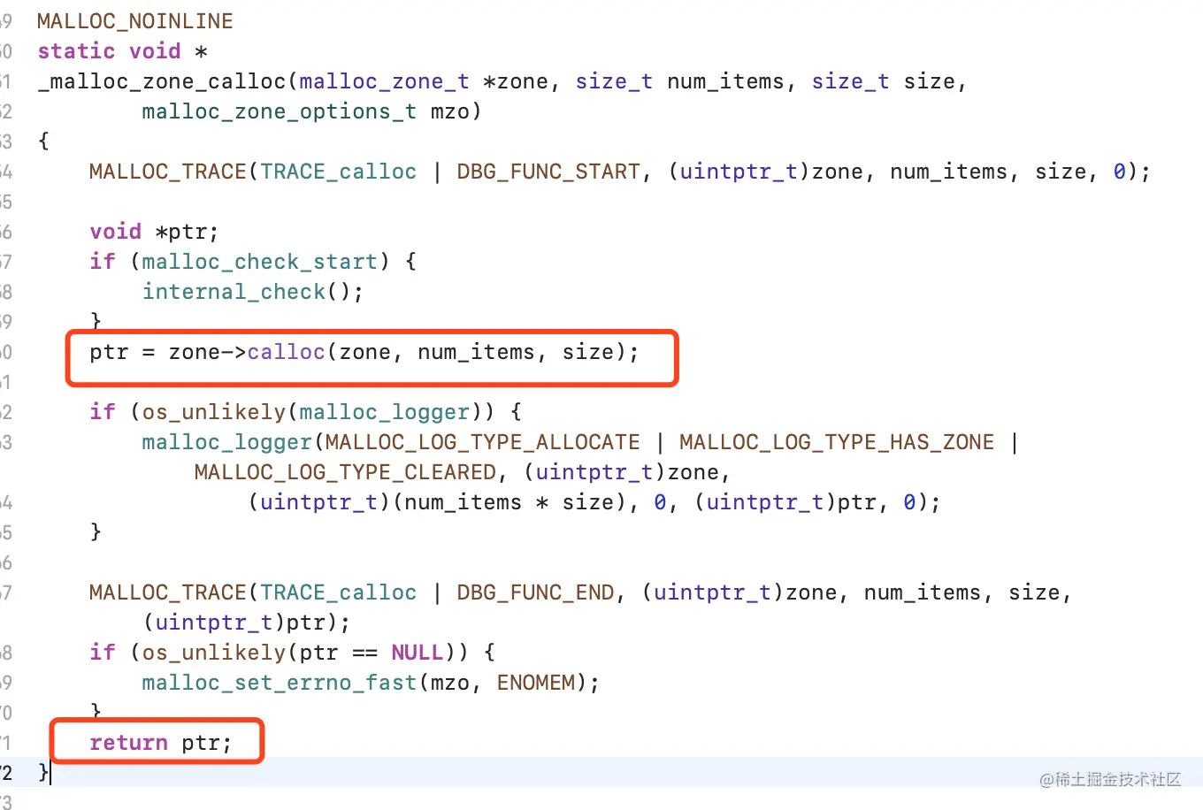Select the NULL keyword
The image size is (1203, 810).
[418, 653]
